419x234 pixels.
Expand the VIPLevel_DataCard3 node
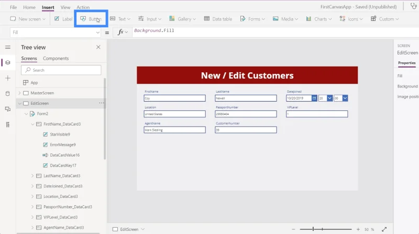tap(32, 217)
